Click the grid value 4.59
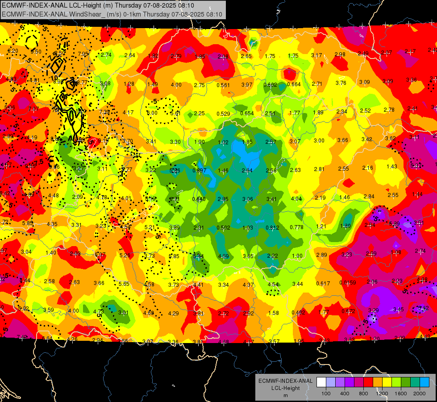This screenshot has width=437, height=402. click(x=224, y=256)
